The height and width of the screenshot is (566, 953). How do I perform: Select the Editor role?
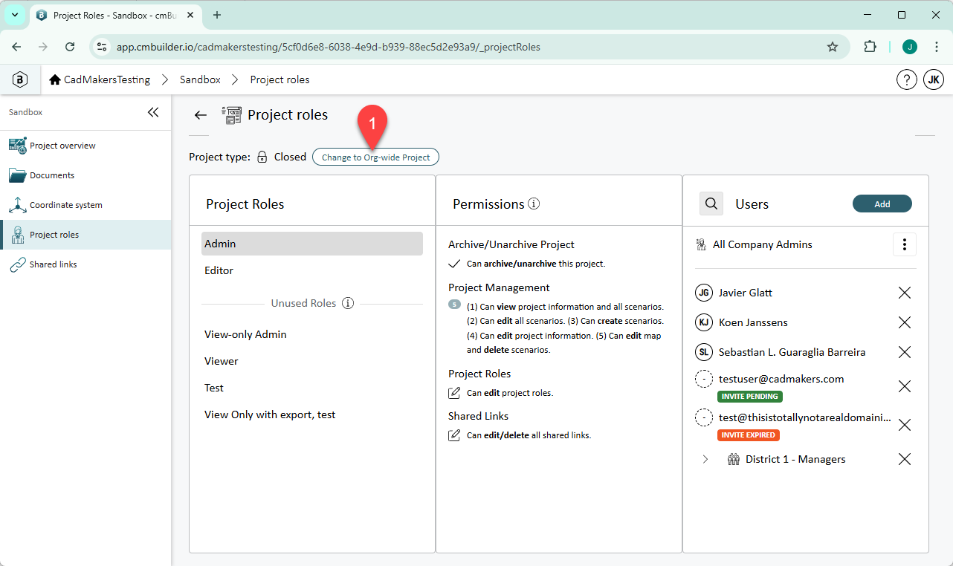point(312,270)
